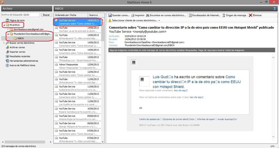
Task: Click the downloadsourcees@gmail.com folder icon
Action: tap(11, 29)
